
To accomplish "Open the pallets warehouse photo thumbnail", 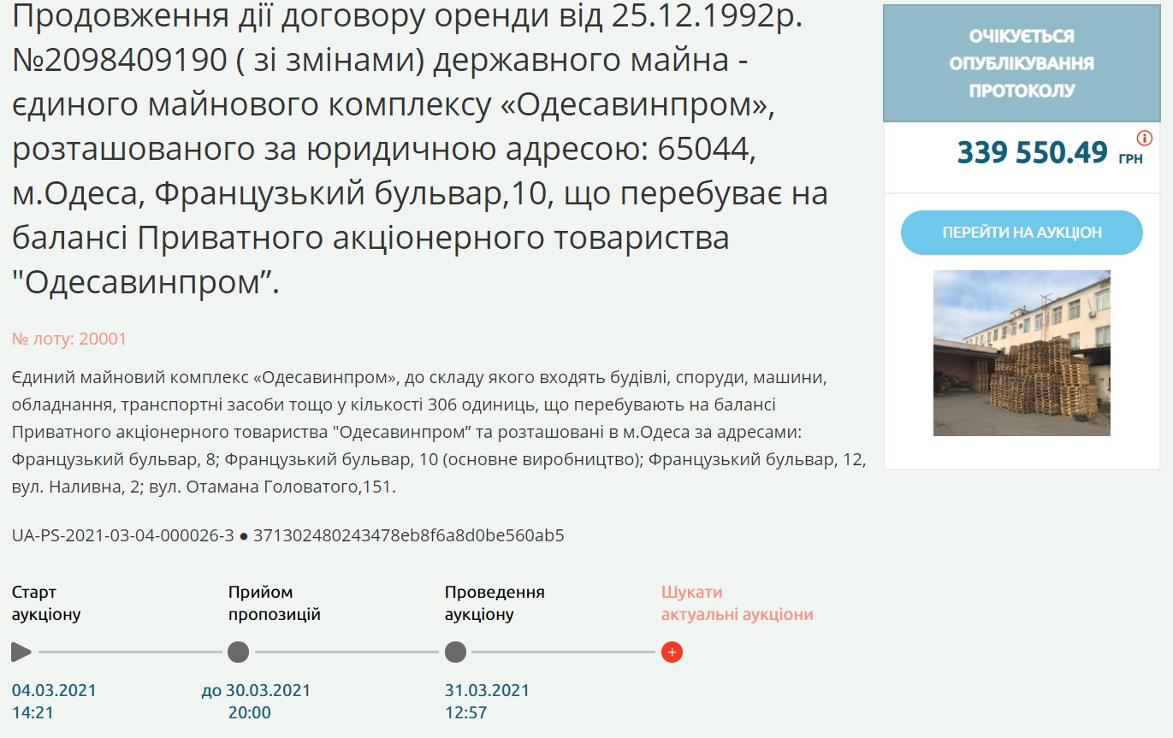I will (x=1022, y=353).
